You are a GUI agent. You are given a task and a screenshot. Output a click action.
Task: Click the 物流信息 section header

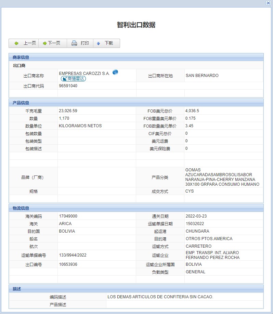[x=136, y=208]
